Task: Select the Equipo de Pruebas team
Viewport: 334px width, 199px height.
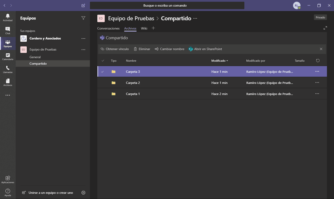Action: (43, 50)
